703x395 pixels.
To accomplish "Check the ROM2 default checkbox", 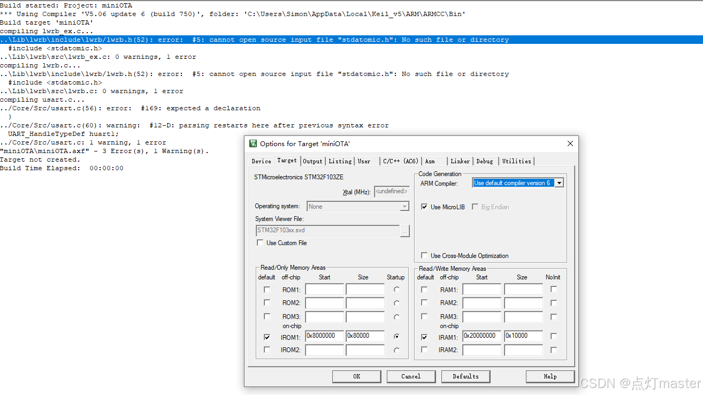I will [267, 303].
